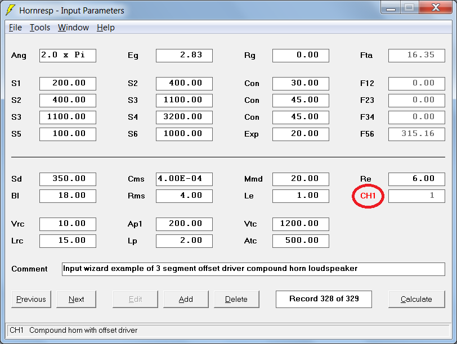Screen dimensions: 457x344
Task: Close the Hornresp window
Action: click(436, 7)
